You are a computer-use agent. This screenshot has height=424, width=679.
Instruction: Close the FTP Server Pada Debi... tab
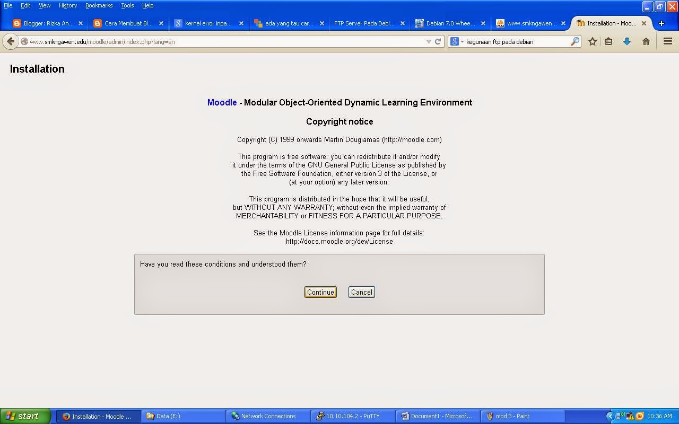[x=403, y=23]
